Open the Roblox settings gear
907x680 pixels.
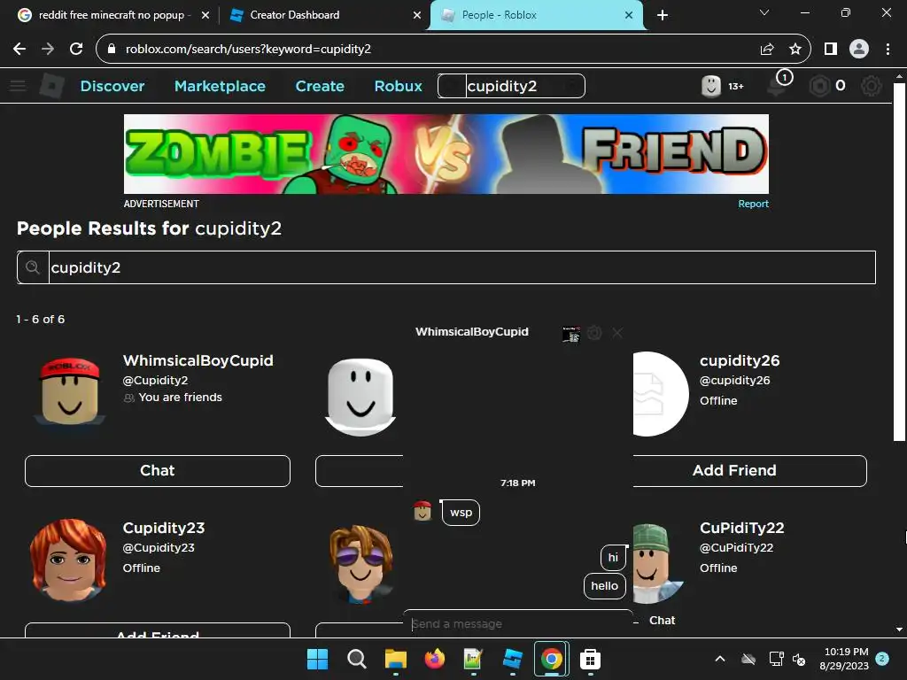coord(872,86)
